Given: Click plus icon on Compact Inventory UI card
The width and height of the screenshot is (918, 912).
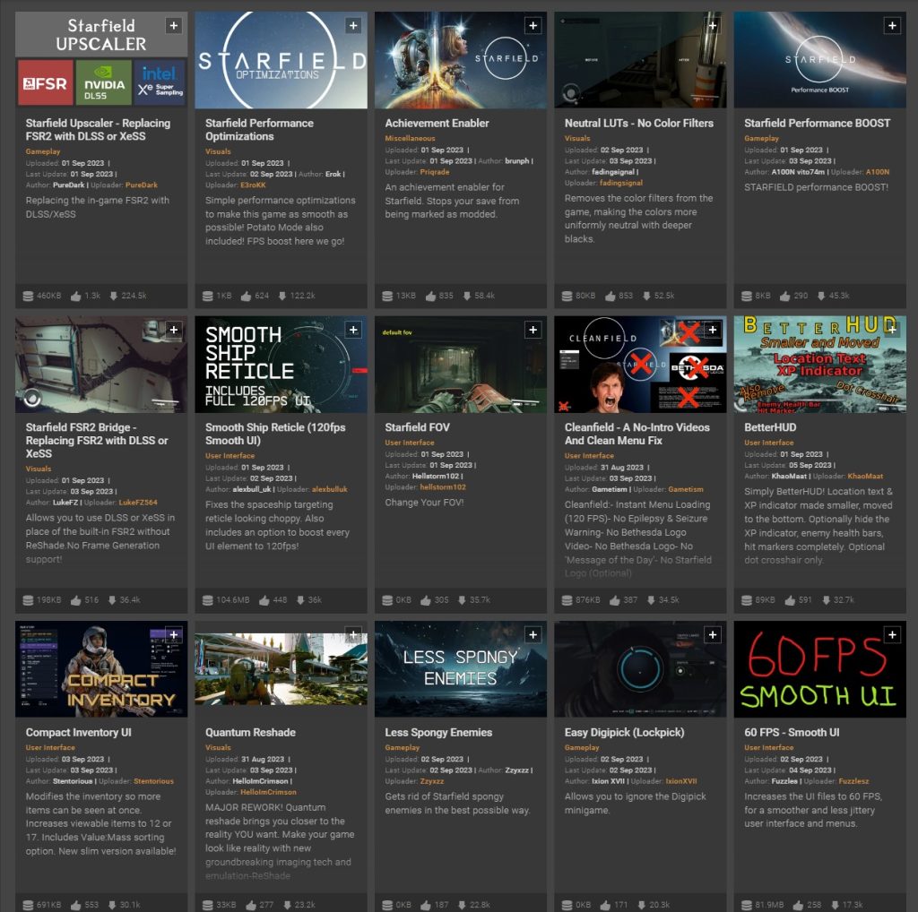Looking at the screenshot, I should click(x=173, y=634).
